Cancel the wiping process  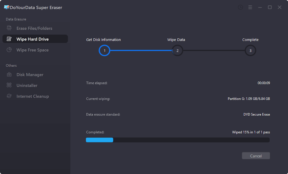coord(256,156)
